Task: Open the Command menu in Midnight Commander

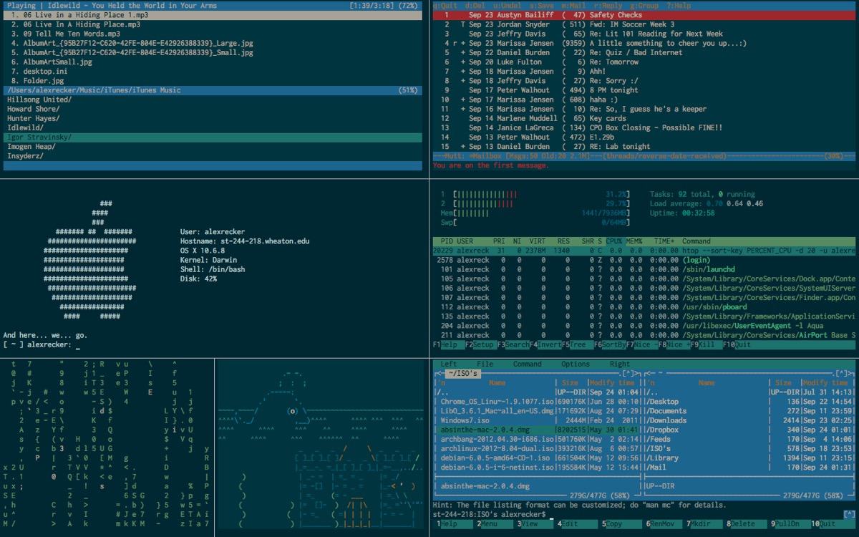Action: click(x=527, y=364)
